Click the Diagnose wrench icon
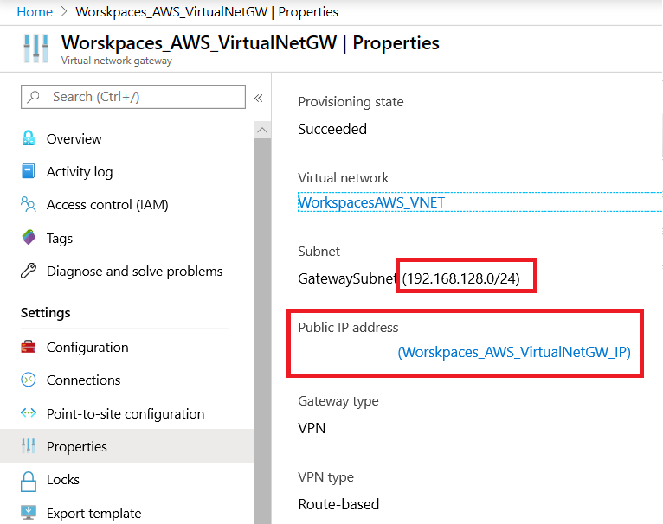Viewport: 663px width, 524px height. (29, 271)
